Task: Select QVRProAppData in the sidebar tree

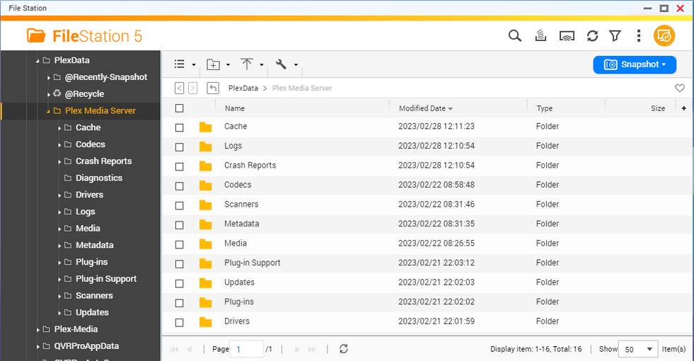Action: (x=86, y=346)
